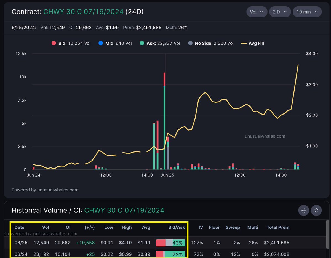
Task: Click the 43% bid/ask bar
Action: (170, 243)
